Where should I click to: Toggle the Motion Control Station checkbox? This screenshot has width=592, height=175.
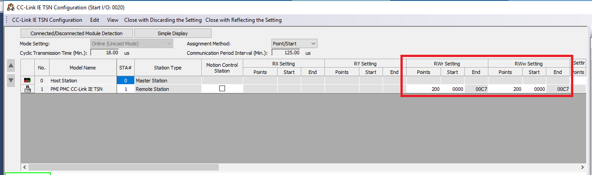coord(222,88)
